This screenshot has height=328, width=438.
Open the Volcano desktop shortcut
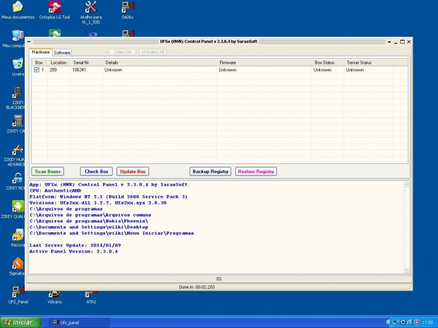coord(54,297)
